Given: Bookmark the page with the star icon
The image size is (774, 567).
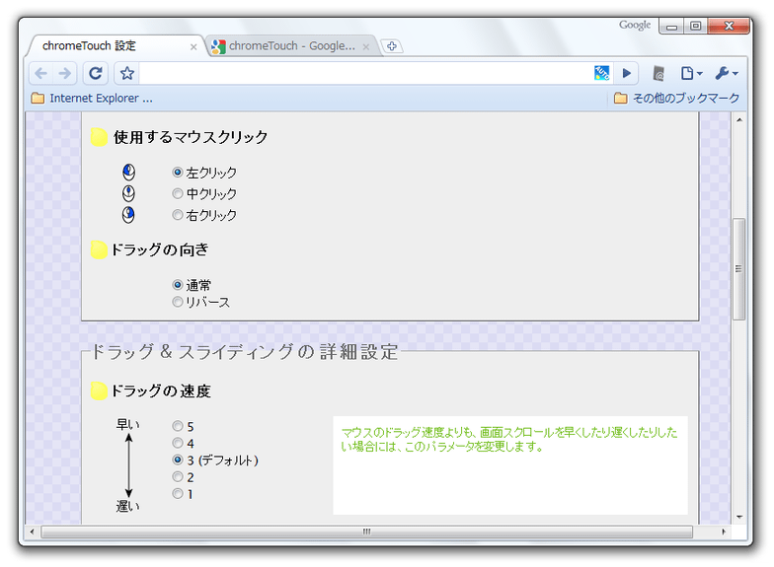Looking at the screenshot, I should tap(126, 73).
